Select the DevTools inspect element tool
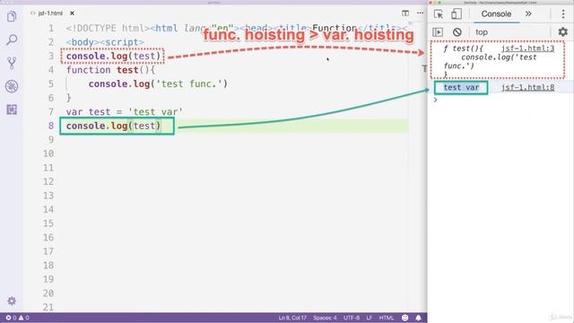The height and width of the screenshot is (323, 574). [x=439, y=14]
